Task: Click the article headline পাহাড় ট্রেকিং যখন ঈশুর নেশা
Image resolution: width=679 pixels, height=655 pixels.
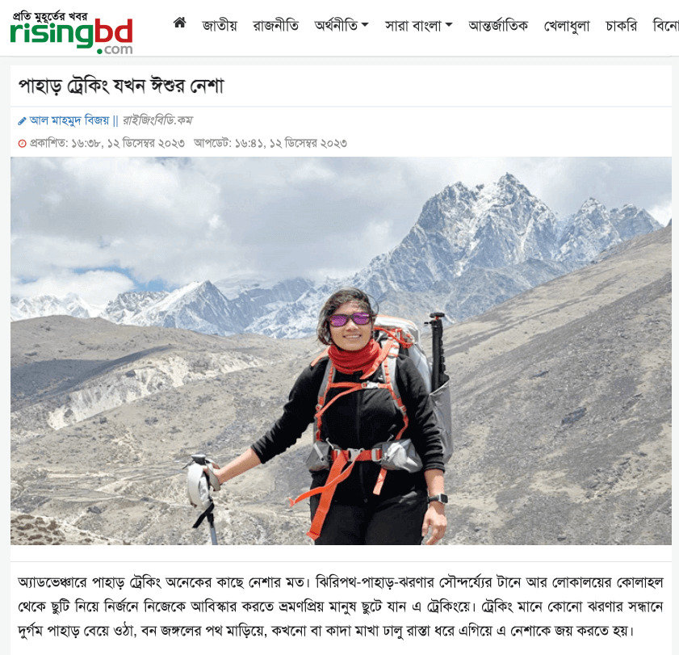Action: [x=121, y=86]
